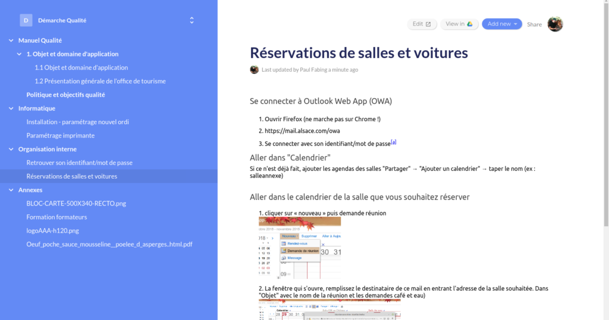609x320 pixels.
Task: Open the Oeuf_poche_sauce_mousseline PDF
Action: (109, 244)
